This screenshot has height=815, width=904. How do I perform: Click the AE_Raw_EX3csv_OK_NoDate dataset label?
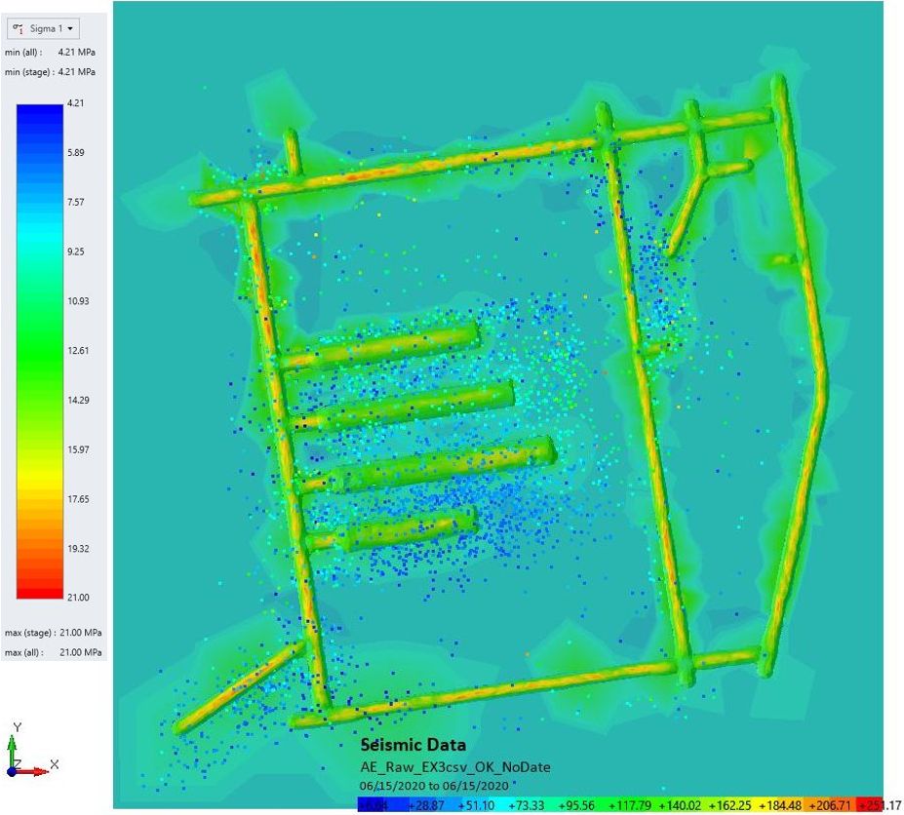454,767
